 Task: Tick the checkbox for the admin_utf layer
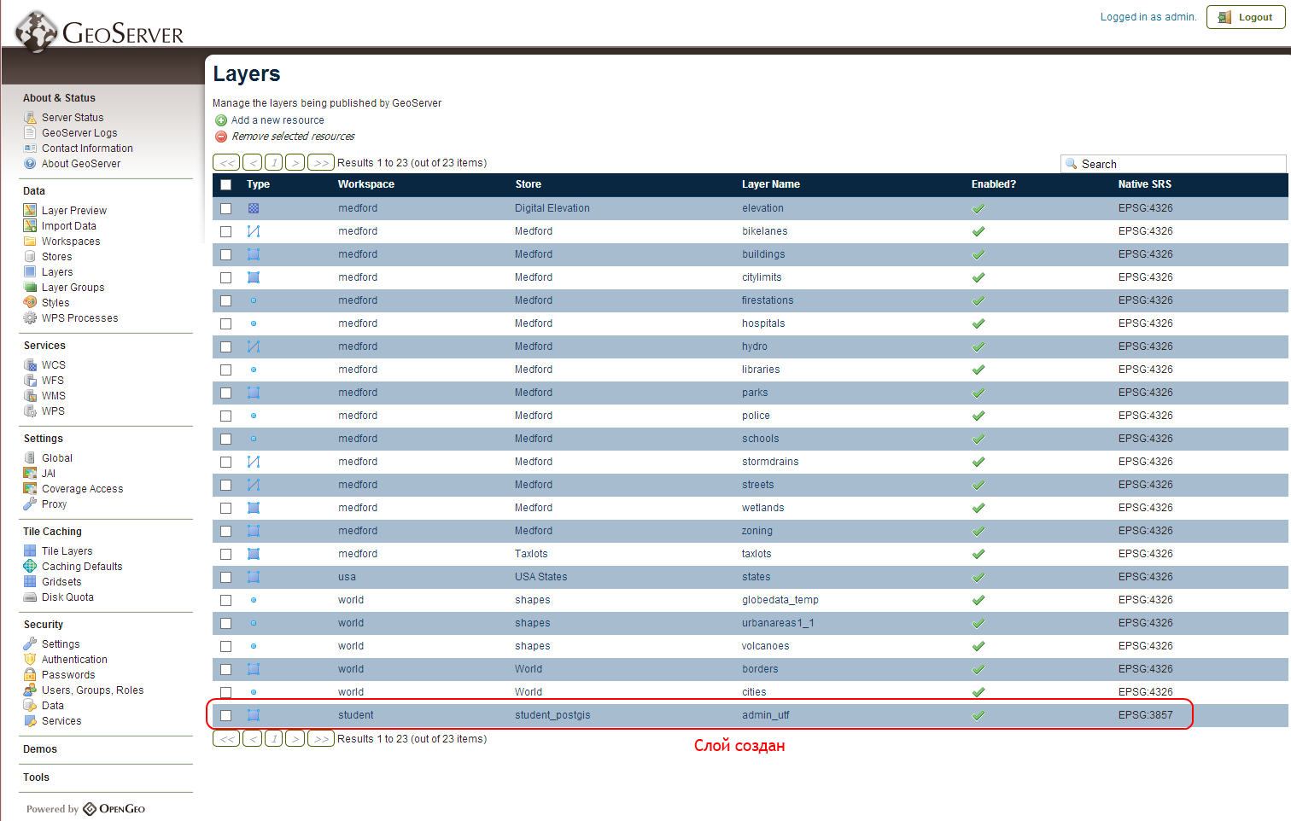[226, 715]
